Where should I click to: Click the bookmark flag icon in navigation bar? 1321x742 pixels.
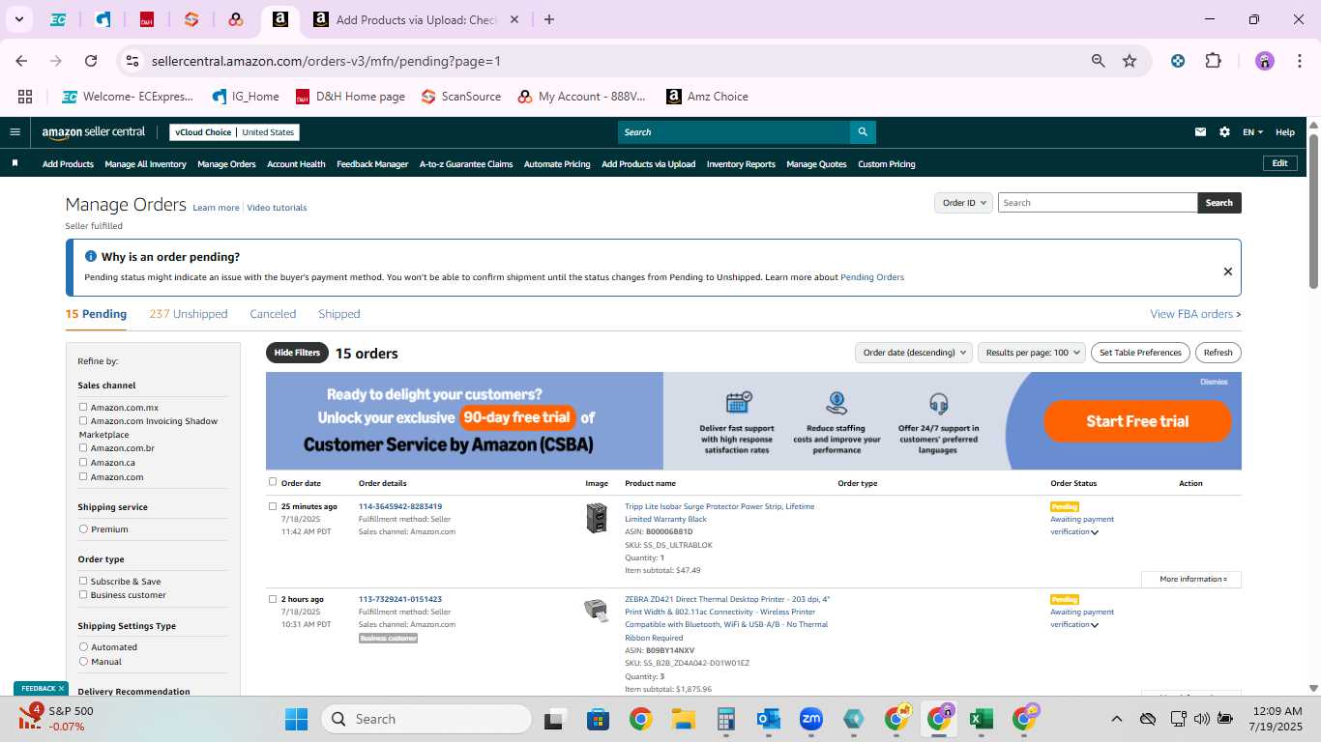pos(15,163)
